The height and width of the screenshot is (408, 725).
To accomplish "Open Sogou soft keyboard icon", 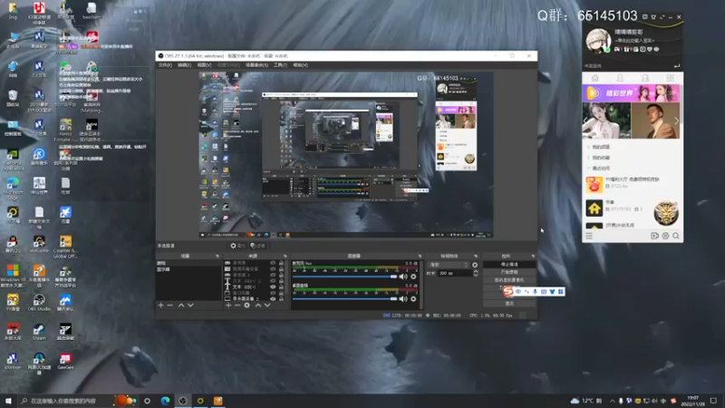I will click(543, 291).
